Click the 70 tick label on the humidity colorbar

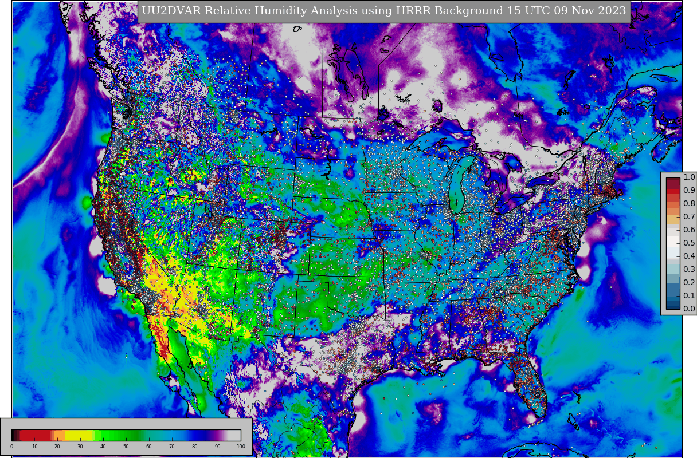click(172, 447)
